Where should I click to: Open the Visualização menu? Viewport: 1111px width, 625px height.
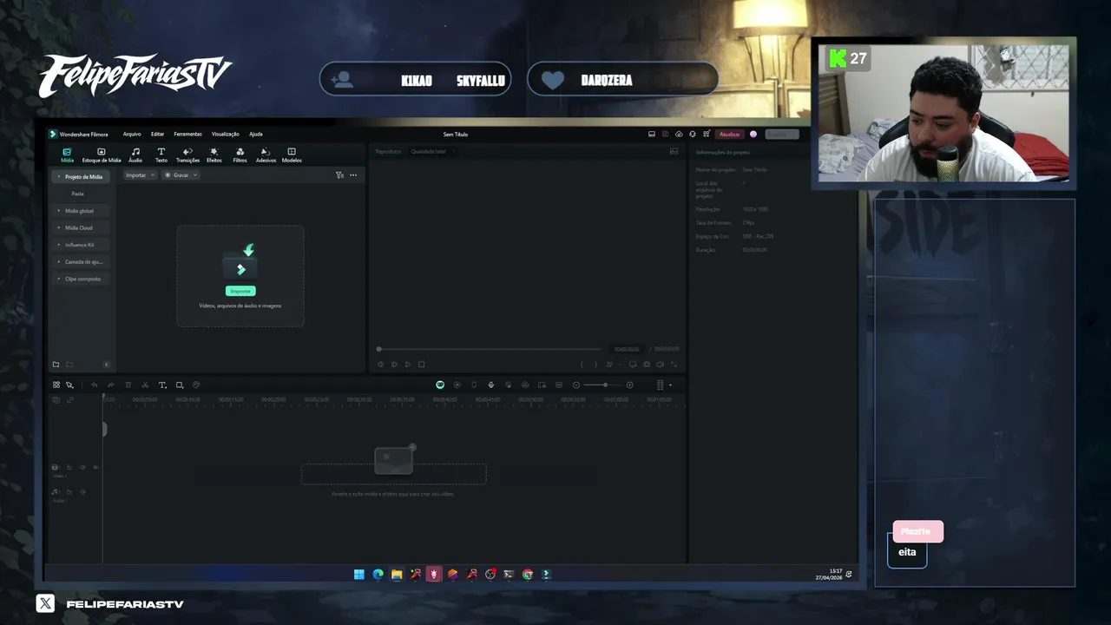point(225,134)
